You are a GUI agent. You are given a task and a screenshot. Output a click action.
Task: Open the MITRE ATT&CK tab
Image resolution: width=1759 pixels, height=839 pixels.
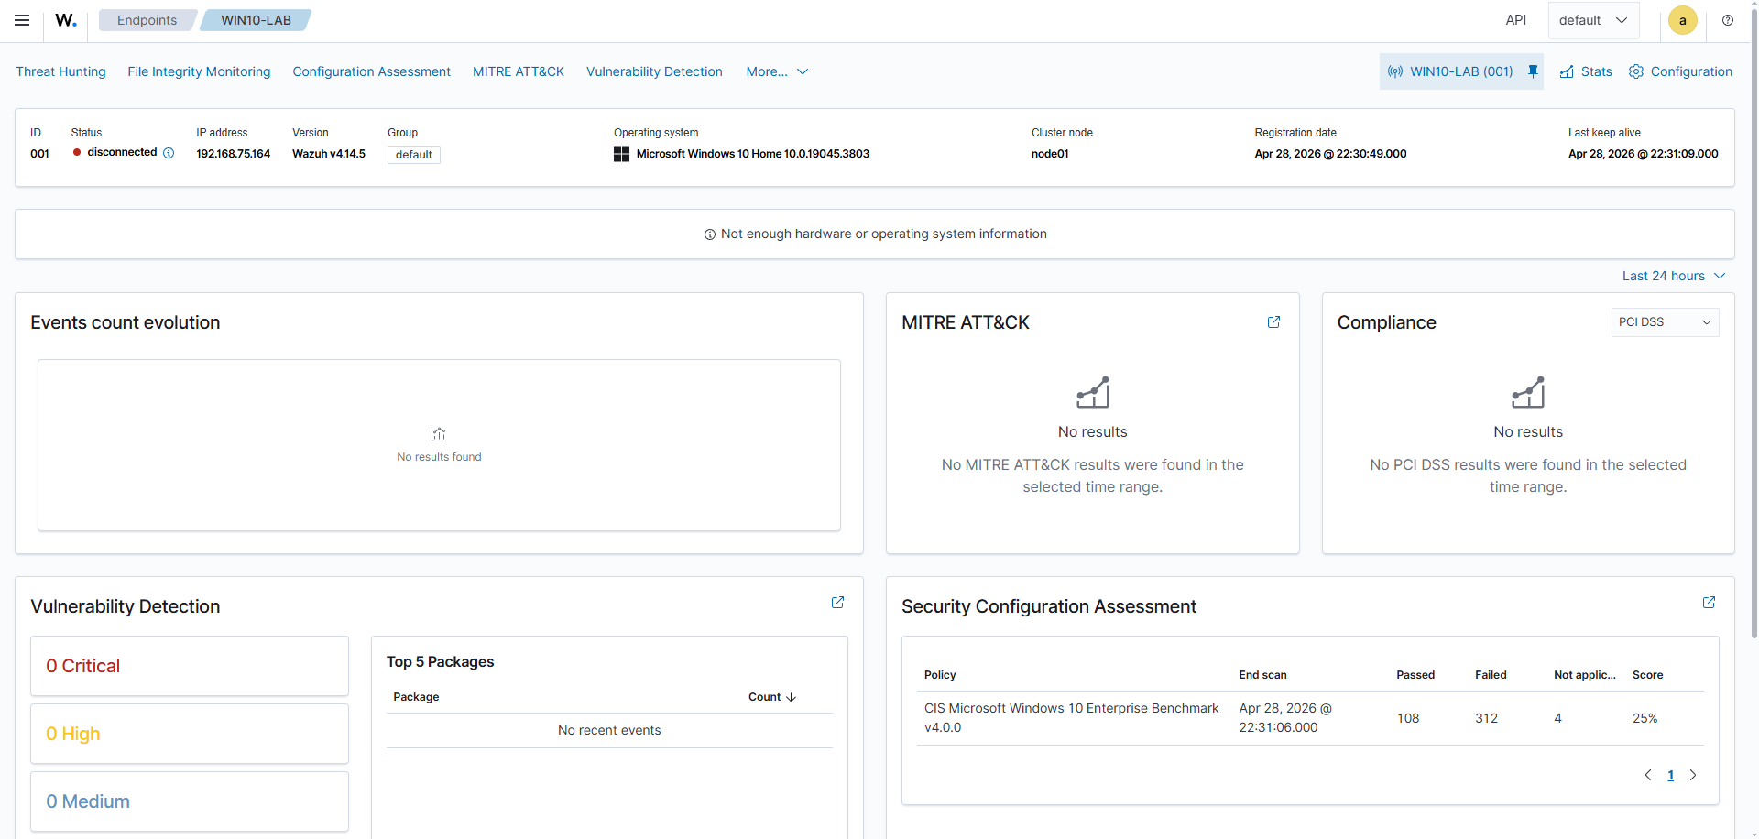tap(519, 71)
